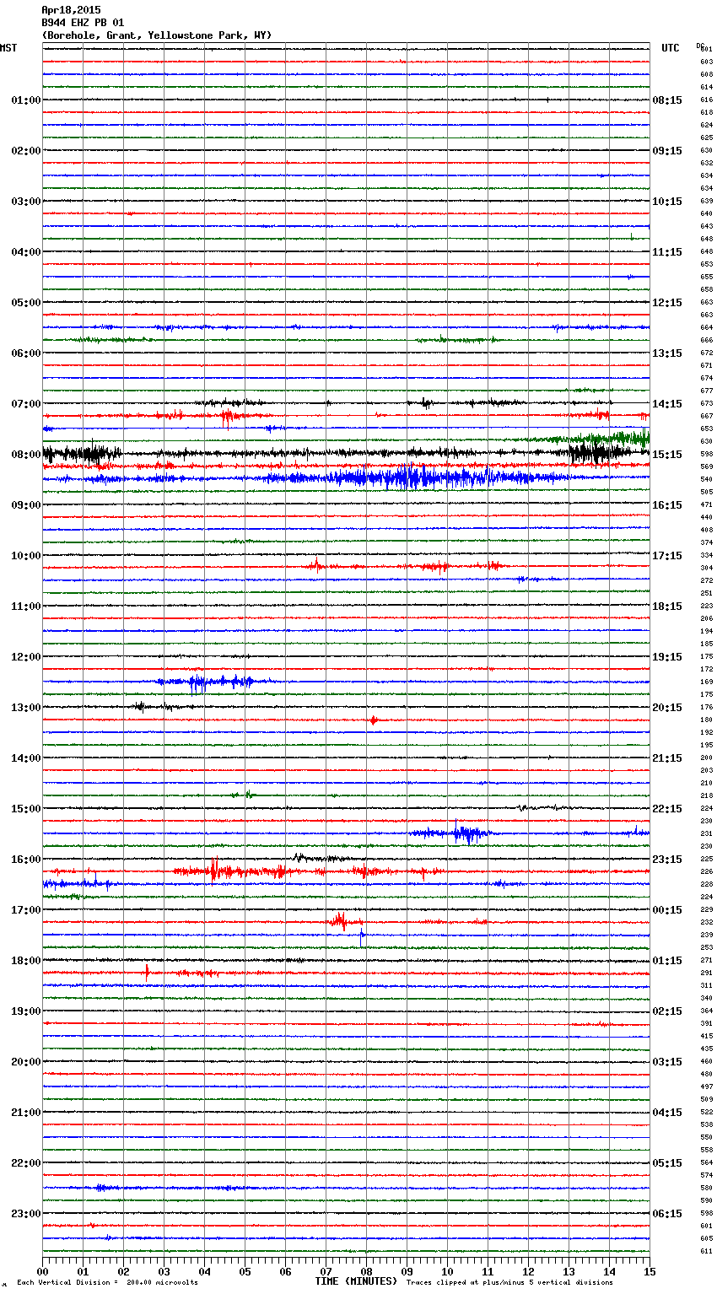Pick the 16:15 UTC time label
Image resolution: width=717 pixels, height=1294 pixels.
(667, 505)
